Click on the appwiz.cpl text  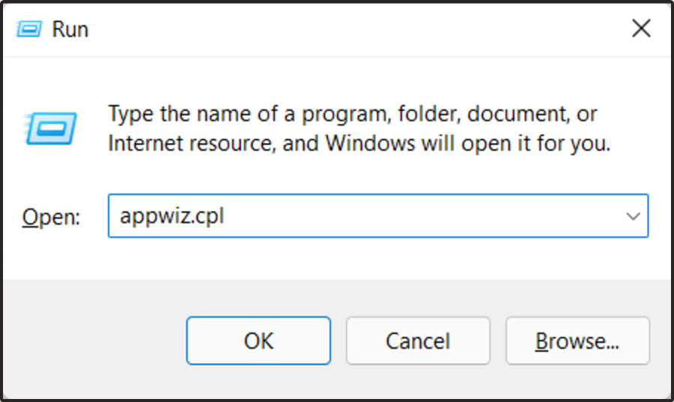click(171, 216)
